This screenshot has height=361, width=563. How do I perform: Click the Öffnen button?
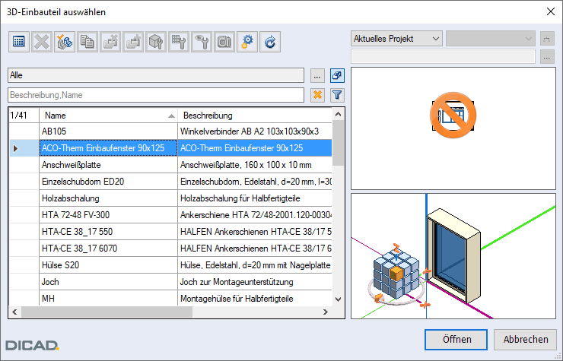coord(456,340)
